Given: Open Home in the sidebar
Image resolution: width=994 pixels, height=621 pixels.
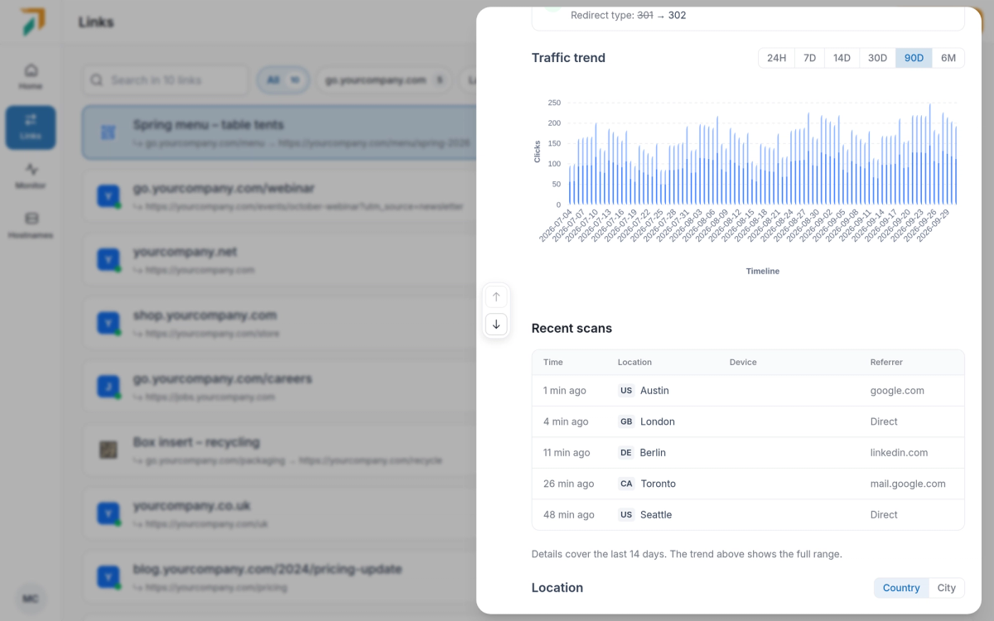Looking at the screenshot, I should point(31,77).
